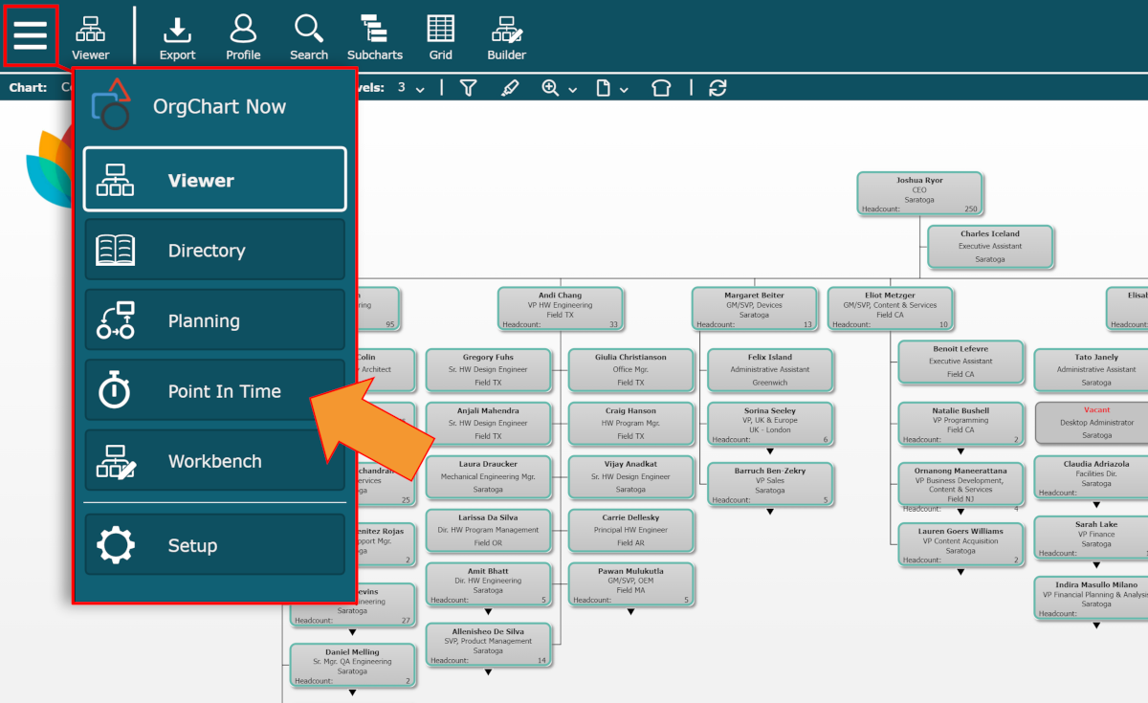This screenshot has height=703, width=1148.
Task: Switch to Grid view icon
Action: click(440, 36)
